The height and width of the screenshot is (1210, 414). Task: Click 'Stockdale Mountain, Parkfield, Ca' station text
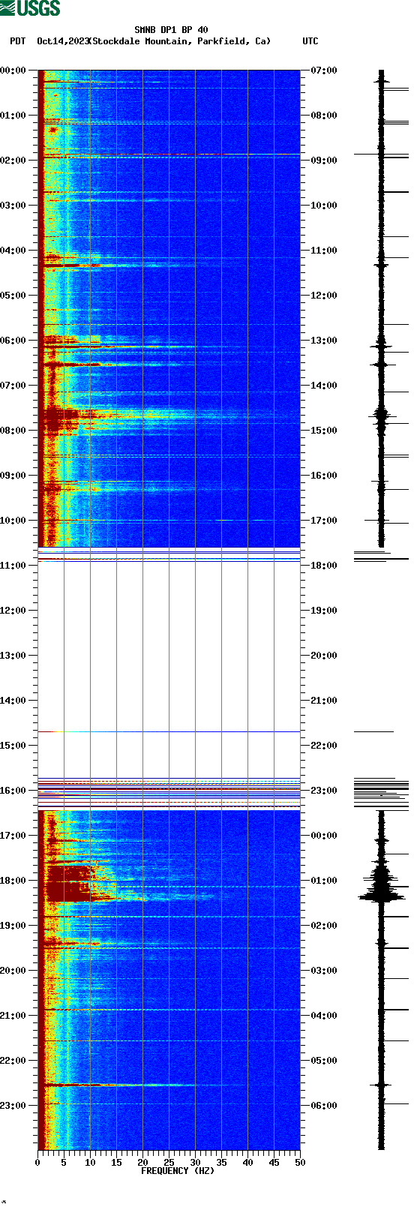[x=179, y=41]
